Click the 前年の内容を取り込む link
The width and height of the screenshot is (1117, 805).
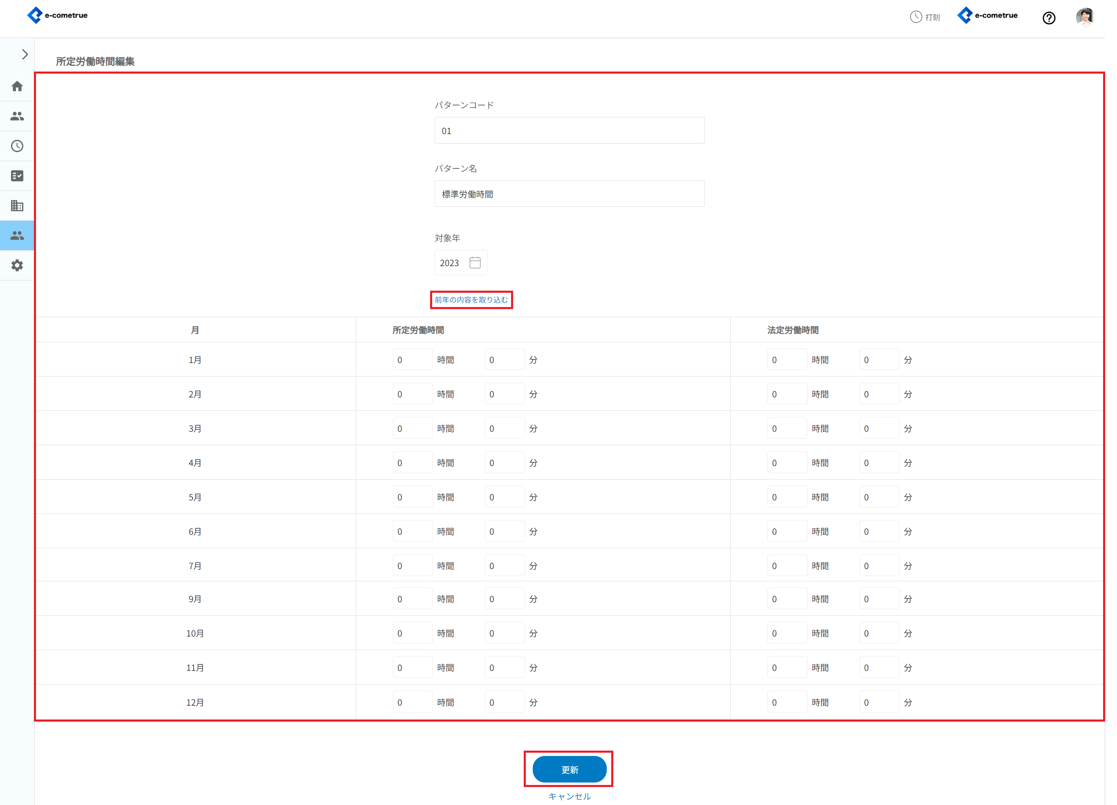[x=471, y=300]
